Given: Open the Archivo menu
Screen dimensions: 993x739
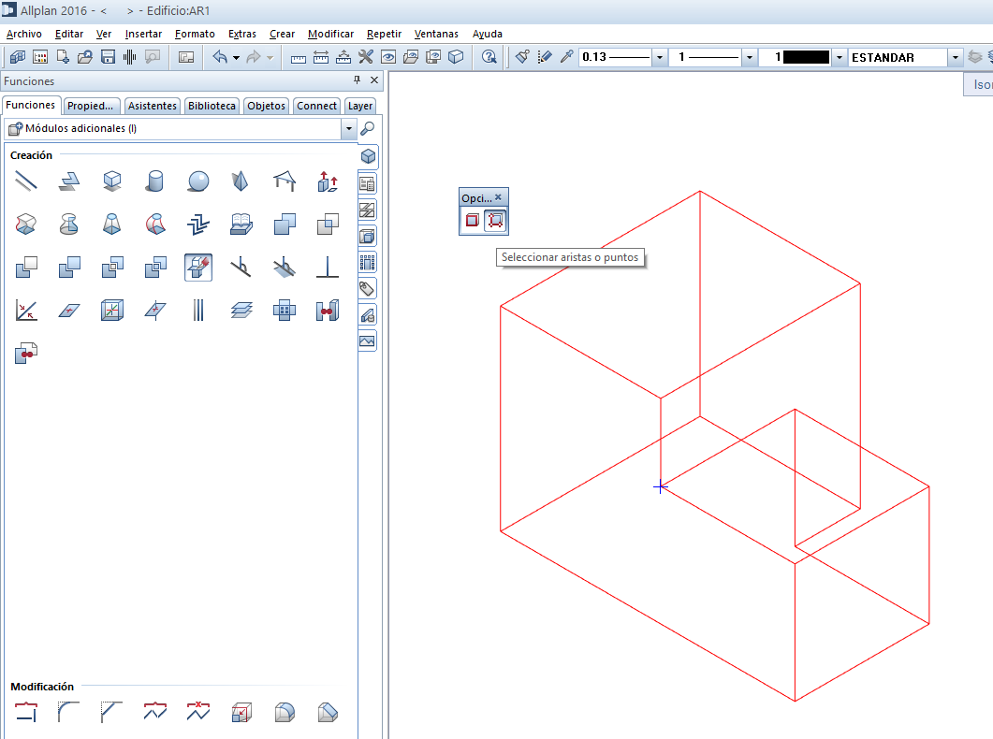Looking at the screenshot, I should pyautogui.click(x=24, y=35).
